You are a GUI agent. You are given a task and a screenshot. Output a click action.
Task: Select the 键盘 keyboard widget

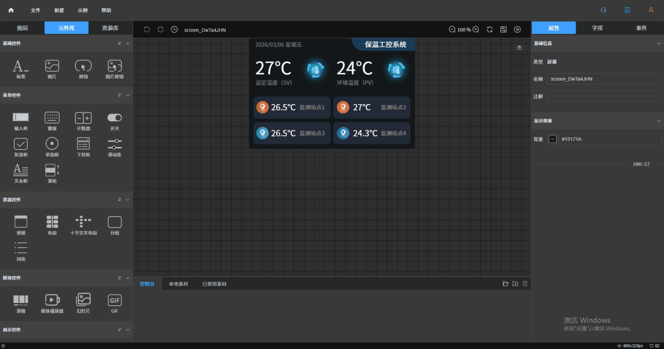(x=52, y=121)
